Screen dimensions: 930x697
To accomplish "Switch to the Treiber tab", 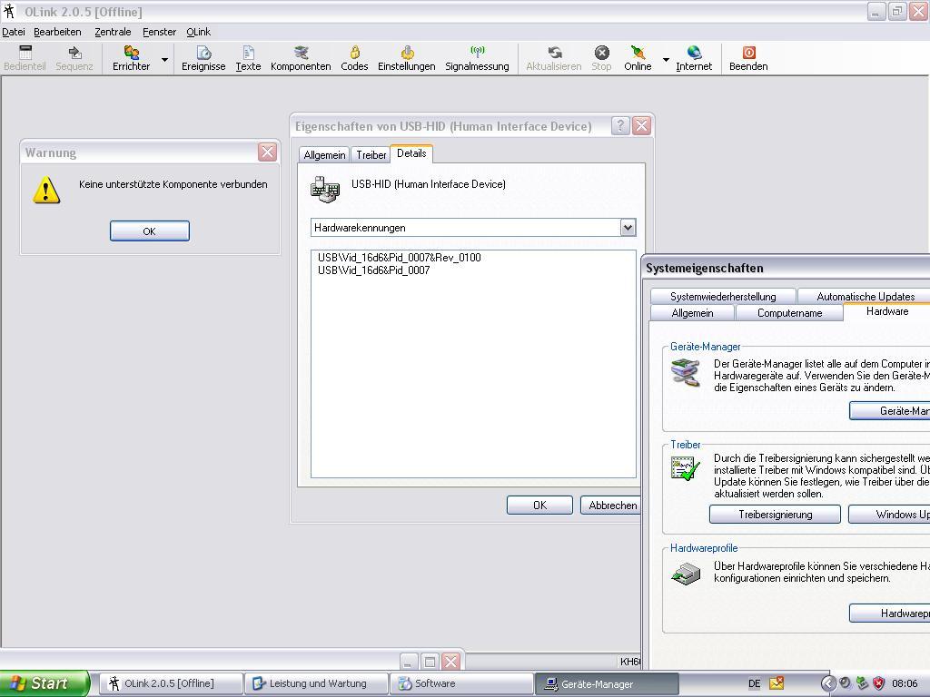I will [x=371, y=155].
